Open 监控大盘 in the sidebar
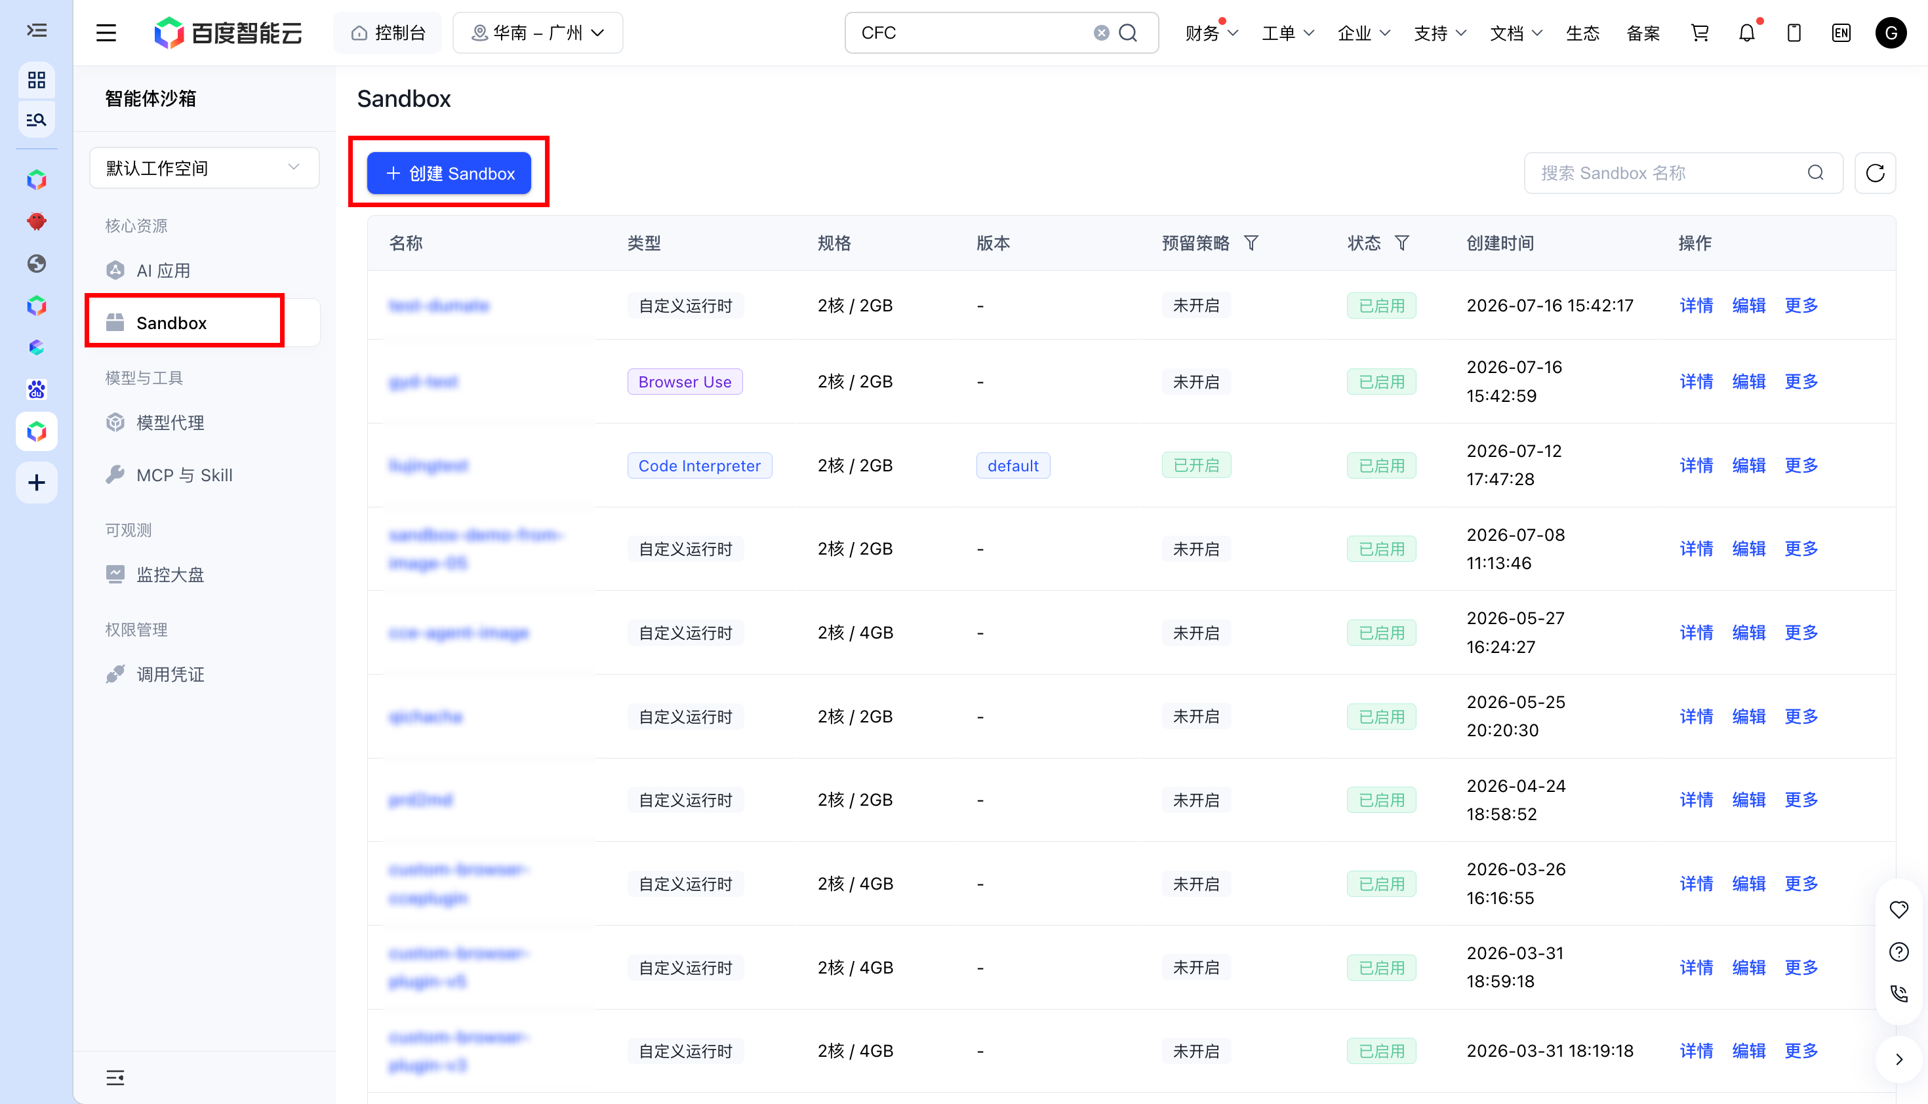Screen dimensions: 1928x1104 (204, 574)
